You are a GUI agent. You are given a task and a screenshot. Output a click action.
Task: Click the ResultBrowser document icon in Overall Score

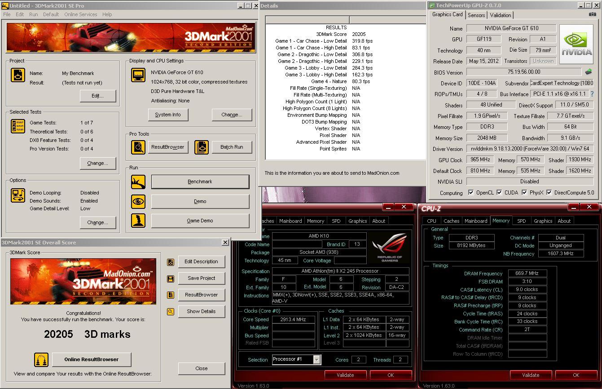(171, 295)
